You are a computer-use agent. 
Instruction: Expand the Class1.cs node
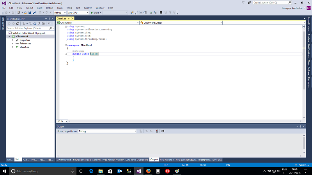(x=12, y=47)
